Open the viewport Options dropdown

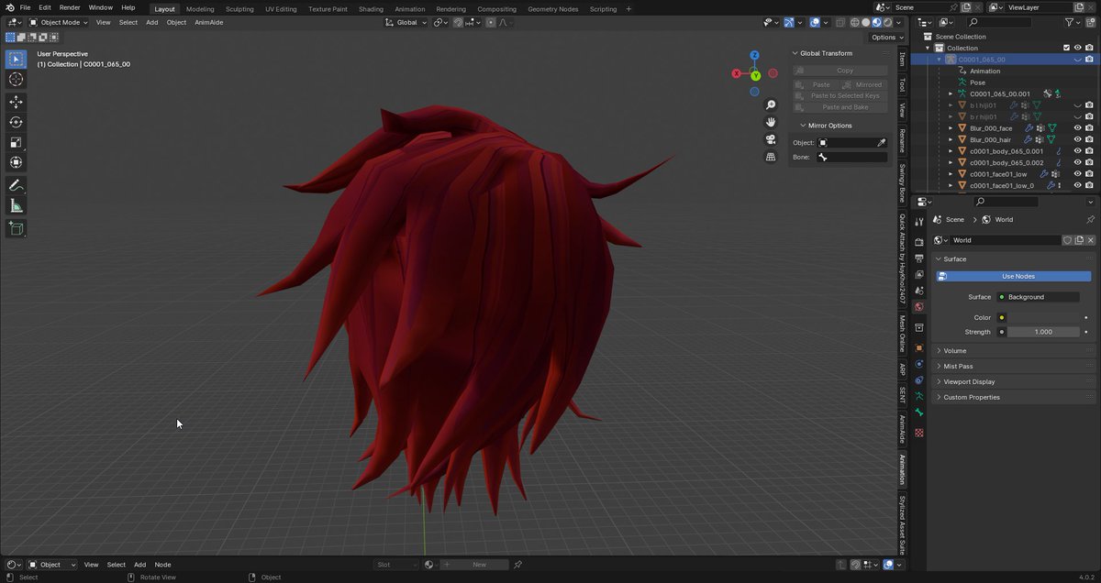pyautogui.click(x=887, y=38)
